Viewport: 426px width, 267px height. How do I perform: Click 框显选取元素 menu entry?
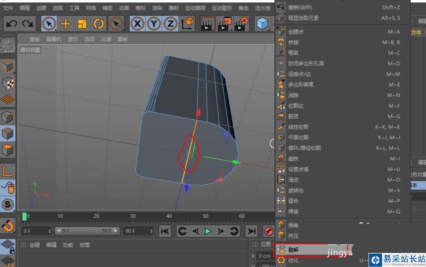[342, 18]
